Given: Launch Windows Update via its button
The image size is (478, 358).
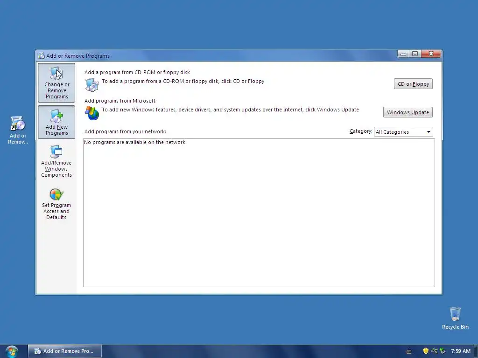Looking at the screenshot, I should coord(408,112).
